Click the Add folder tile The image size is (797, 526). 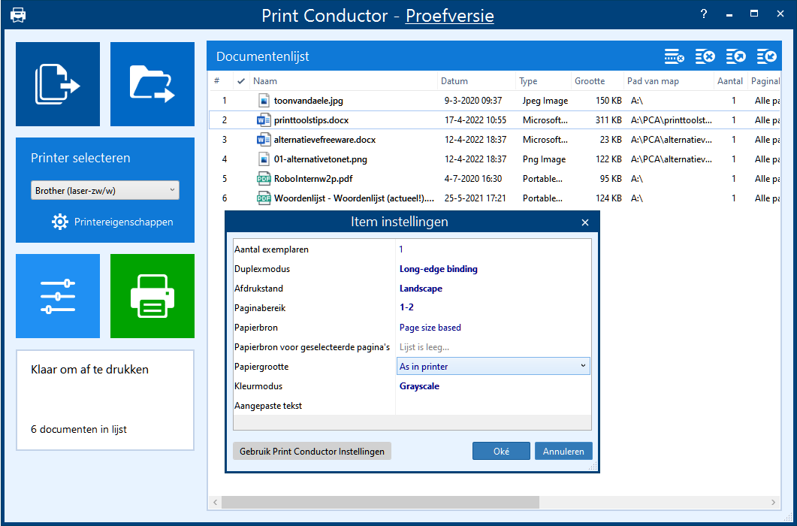tap(152, 84)
